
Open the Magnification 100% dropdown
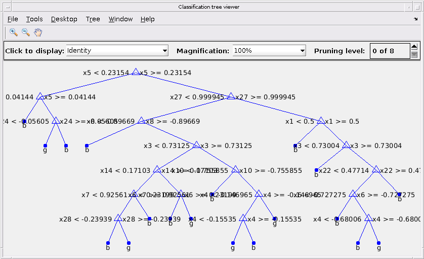(x=269, y=50)
